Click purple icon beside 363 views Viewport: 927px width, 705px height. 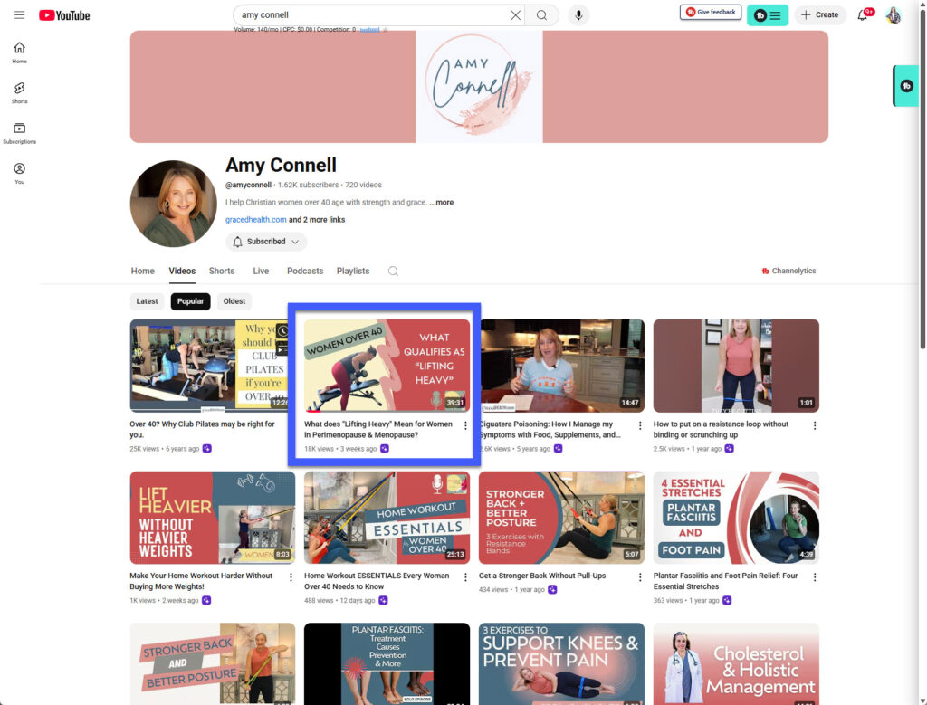pos(727,600)
